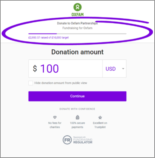
Task: Click the purple Continue button
Action: pos(77,96)
